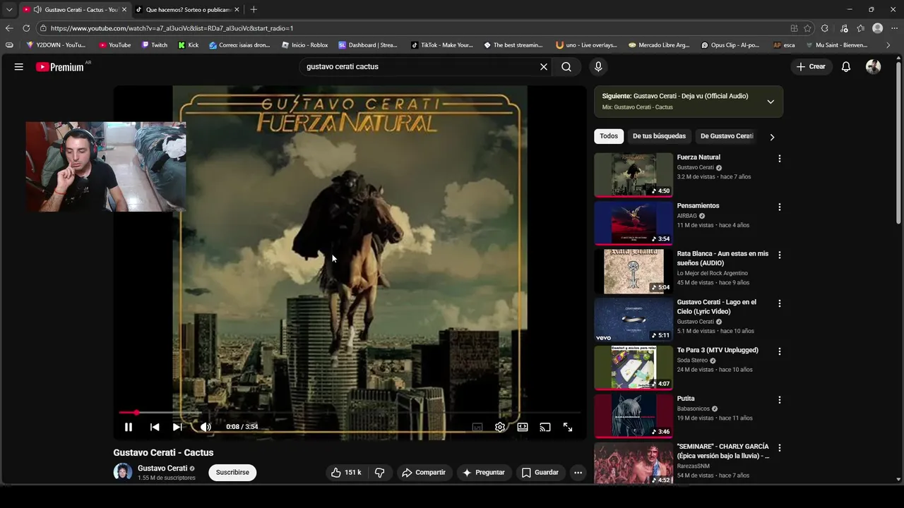
Task: Save video with Guardar
Action: (x=540, y=473)
